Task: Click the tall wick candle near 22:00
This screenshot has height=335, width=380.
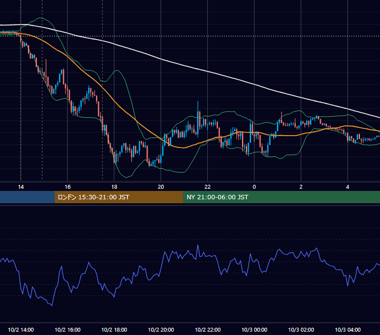Action: tap(198, 118)
